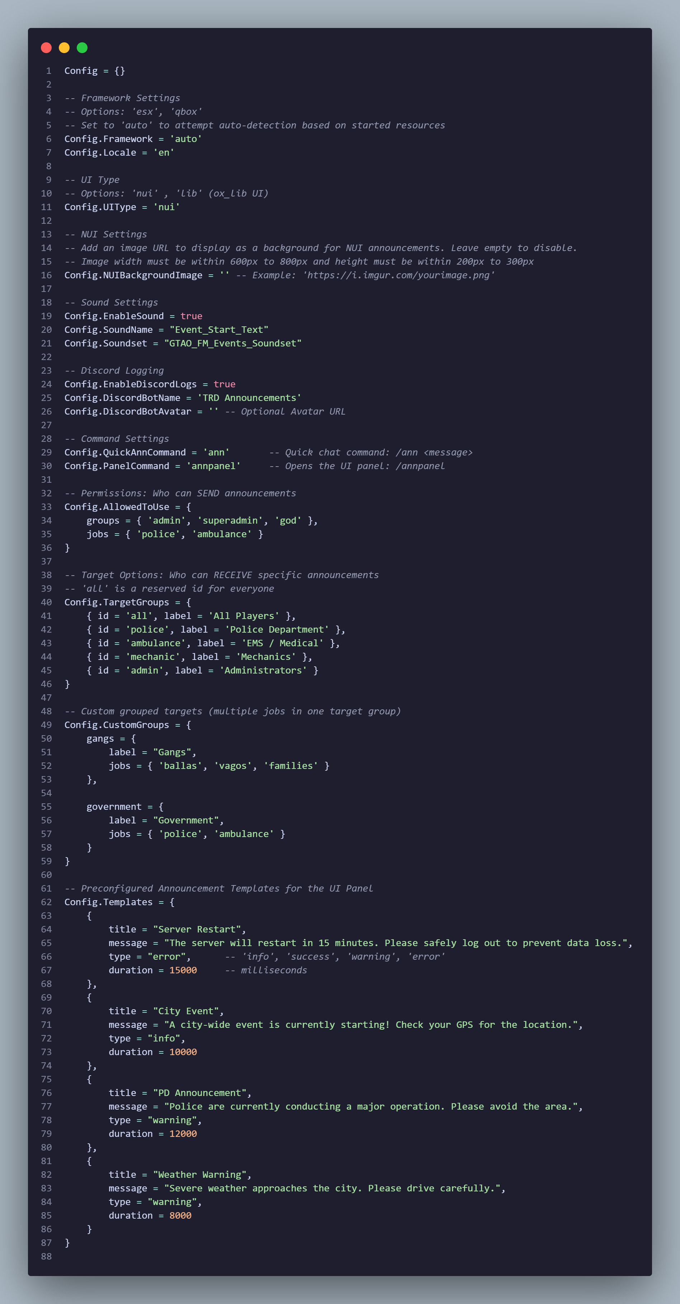Screen dimensions: 680x1304
Task: Click the "GTAO_FM_Events_Soundset" string
Action: pyautogui.click(x=233, y=343)
